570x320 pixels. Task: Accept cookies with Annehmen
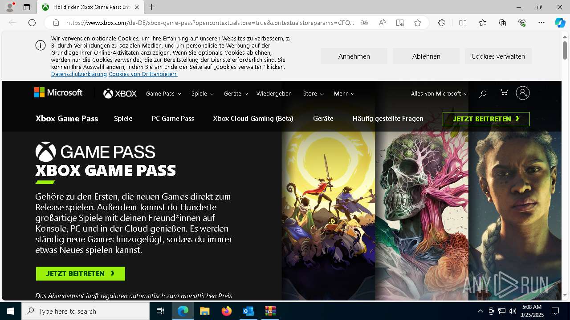click(x=354, y=56)
